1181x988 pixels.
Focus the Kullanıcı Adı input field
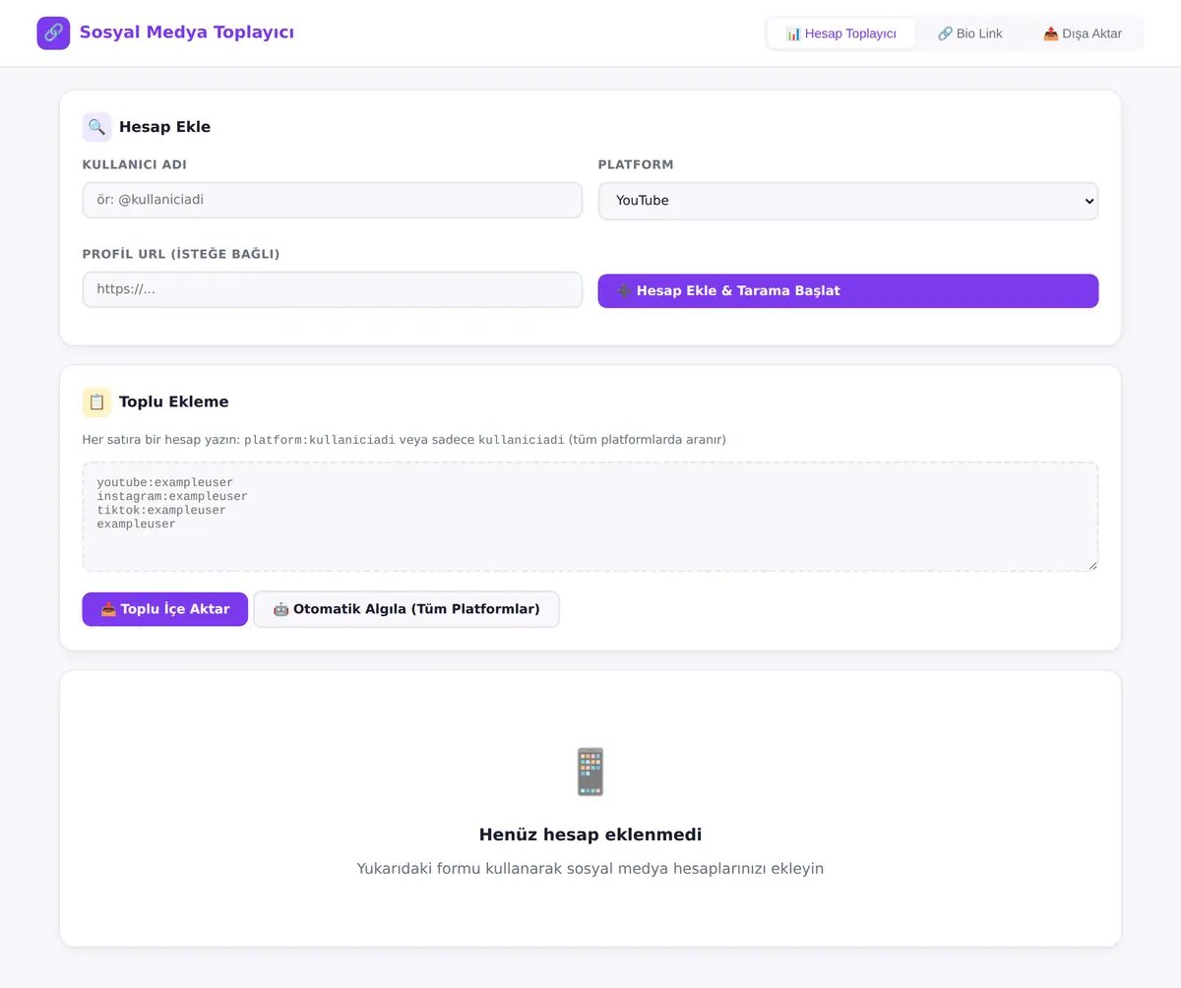click(x=333, y=201)
